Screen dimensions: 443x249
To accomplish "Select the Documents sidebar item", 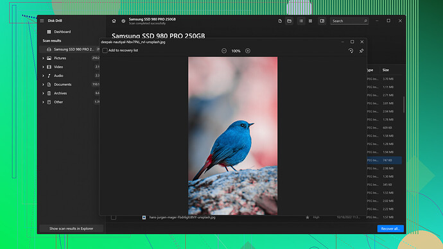I will coord(69,85).
